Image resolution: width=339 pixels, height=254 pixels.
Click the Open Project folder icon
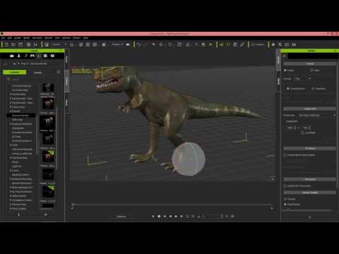point(13,44)
